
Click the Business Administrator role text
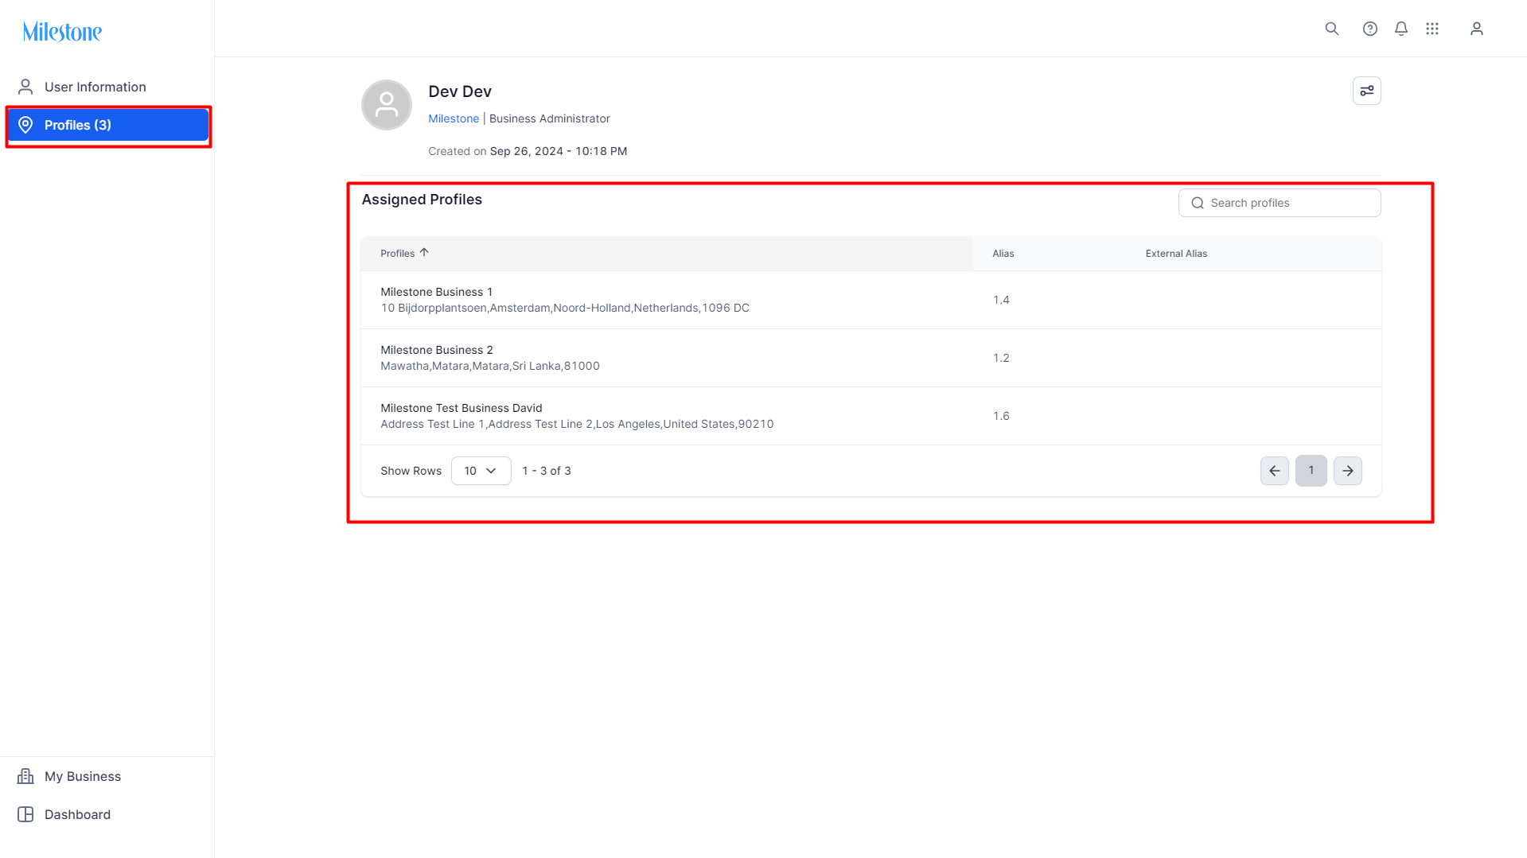pos(549,118)
